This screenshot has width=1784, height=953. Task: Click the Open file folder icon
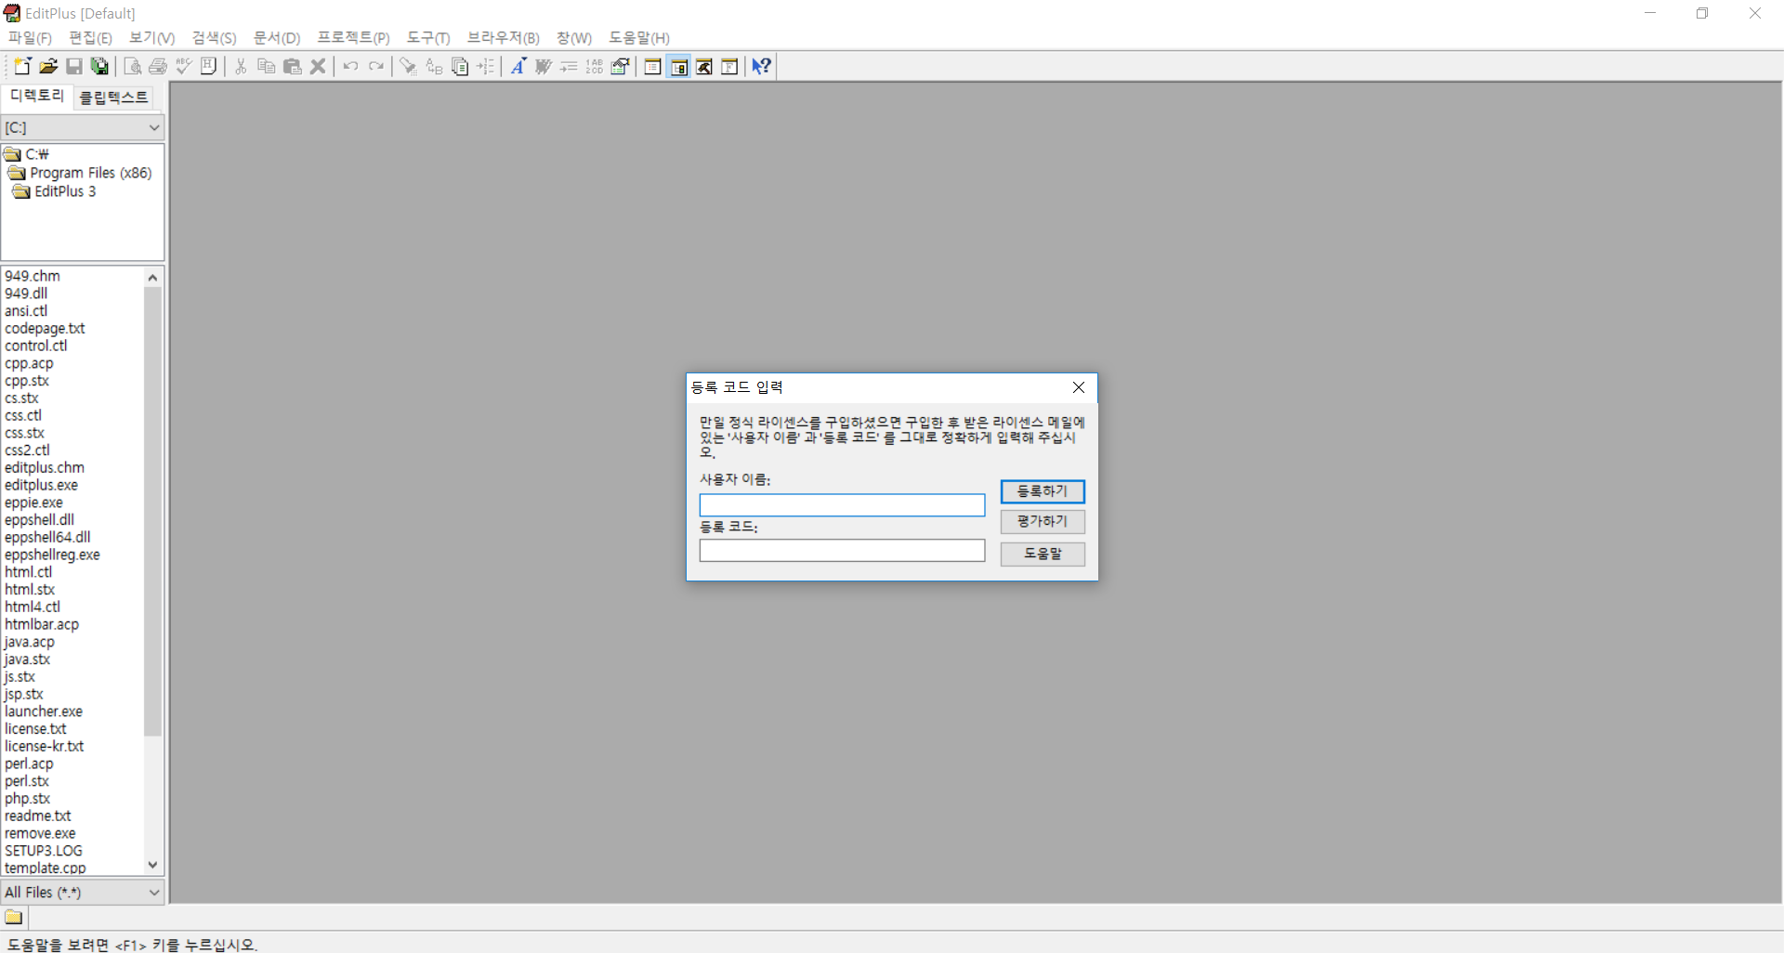[x=48, y=66]
